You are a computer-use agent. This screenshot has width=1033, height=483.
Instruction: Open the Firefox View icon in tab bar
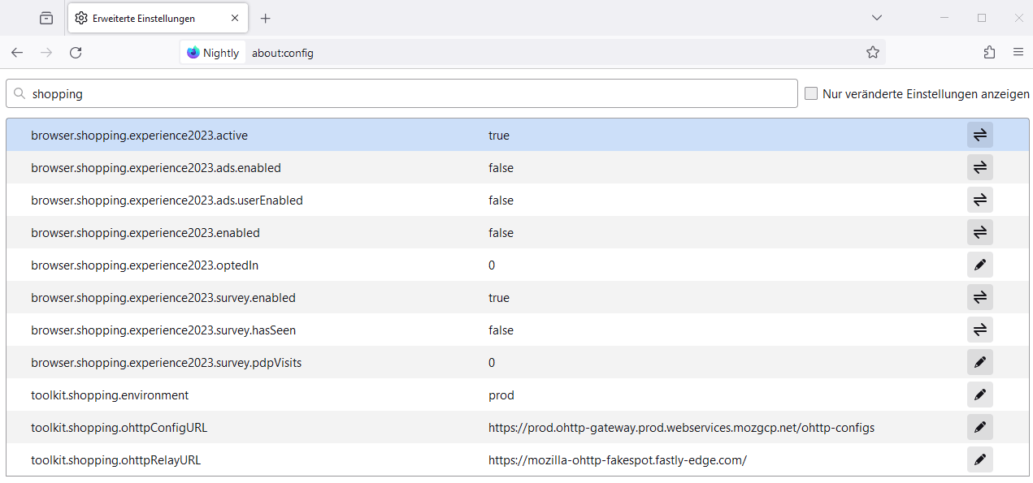(46, 18)
